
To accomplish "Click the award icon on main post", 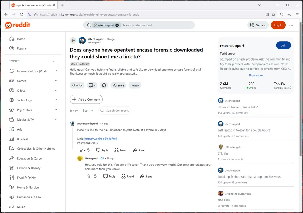I will pyautogui.click(x=104, y=85).
